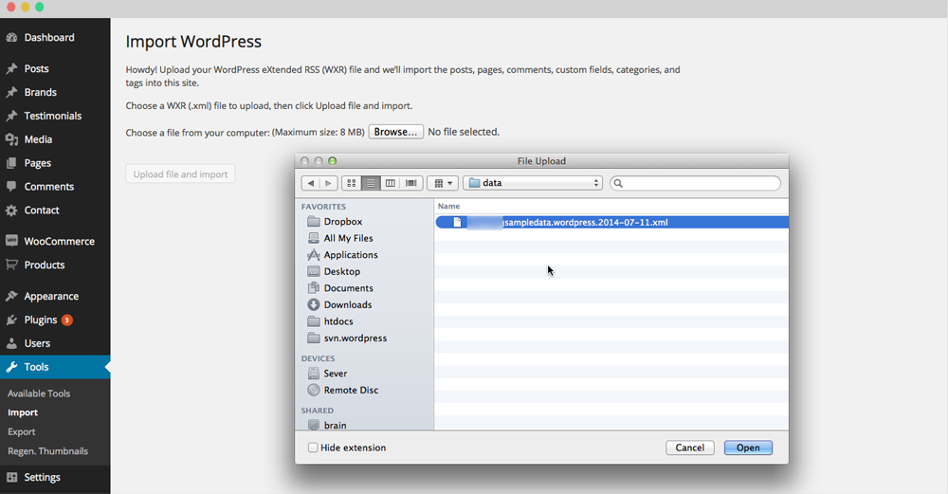Switch to cover flow view
Image resolution: width=948 pixels, height=494 pixels.
click(x=411, y=183)
